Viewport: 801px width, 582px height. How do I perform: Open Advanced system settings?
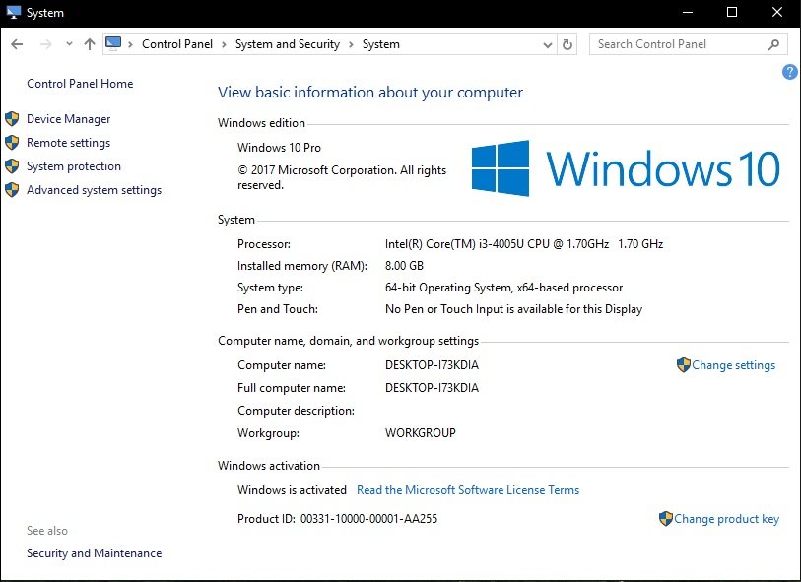[x=94, y=190]
